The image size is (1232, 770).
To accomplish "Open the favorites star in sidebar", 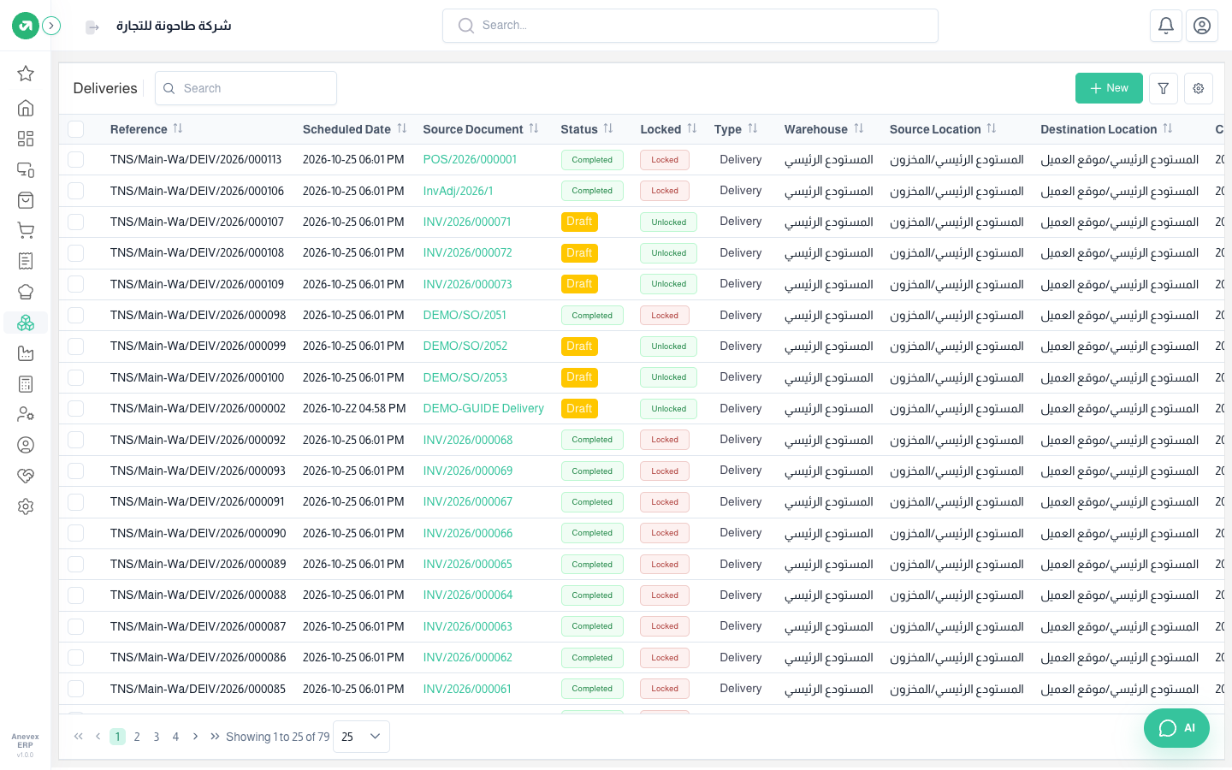I will pos(26,74).
